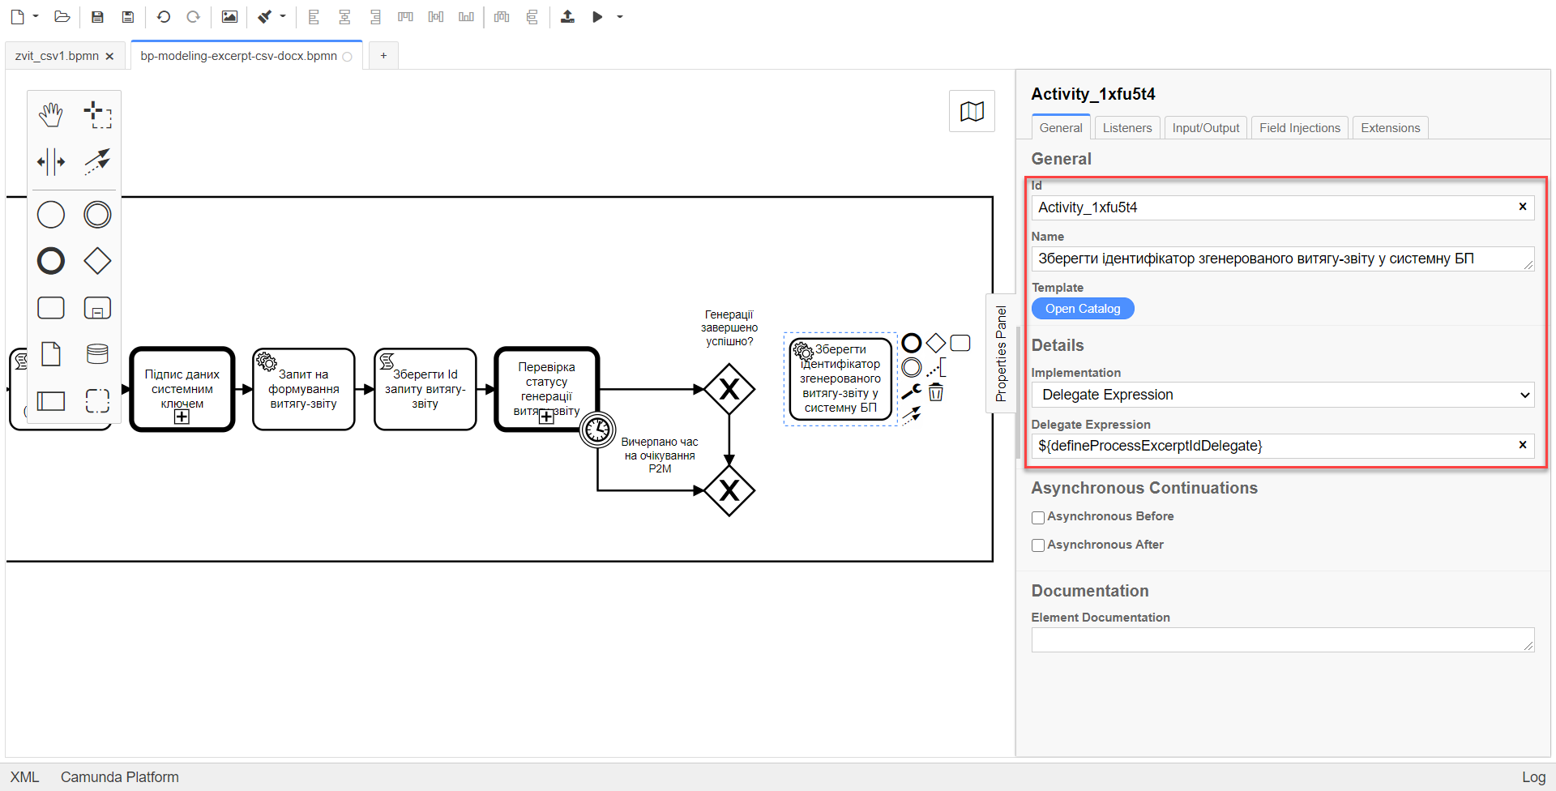Create a pool/participant from palette
The height and width of the screenshot is (791, 1556).
[x=51, y=400]
